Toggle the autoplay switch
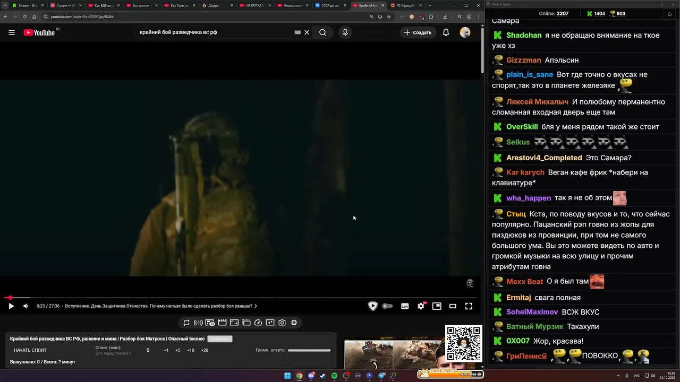 [x=388, y=306]
